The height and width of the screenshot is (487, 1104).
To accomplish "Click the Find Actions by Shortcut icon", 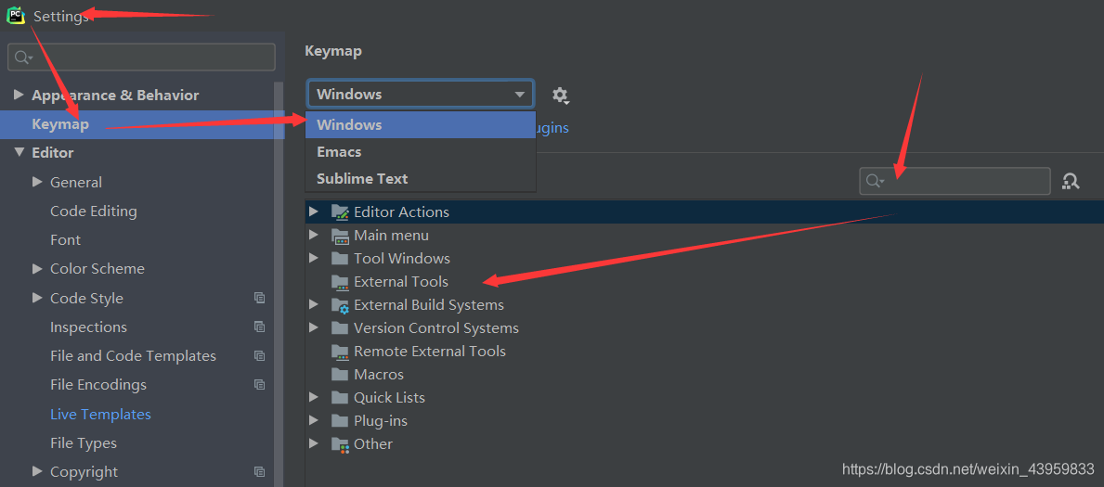I will point(1071,182).
